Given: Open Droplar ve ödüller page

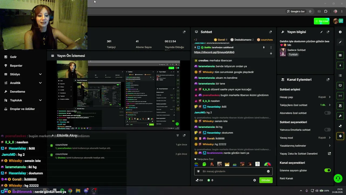Looking at the screenshot, I should (x=22, y=109).
